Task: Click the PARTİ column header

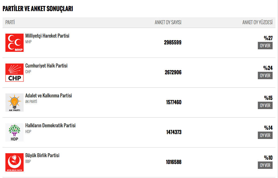Action: (x=10, y=22)
